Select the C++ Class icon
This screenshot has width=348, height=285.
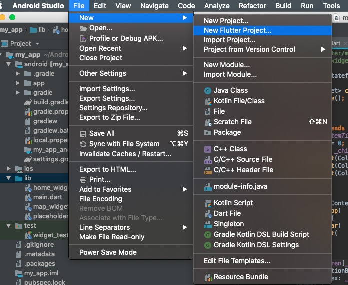(207, 149)
